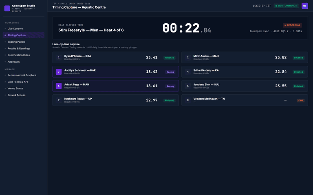Click the 23.55 time value
Screen dimensions: 313x195
[281, 86]
